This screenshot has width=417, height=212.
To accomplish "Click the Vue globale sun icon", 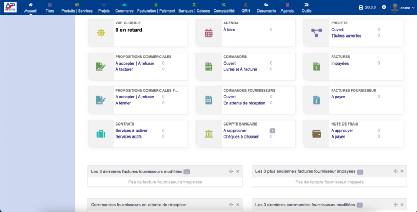I will pos(101,33).
